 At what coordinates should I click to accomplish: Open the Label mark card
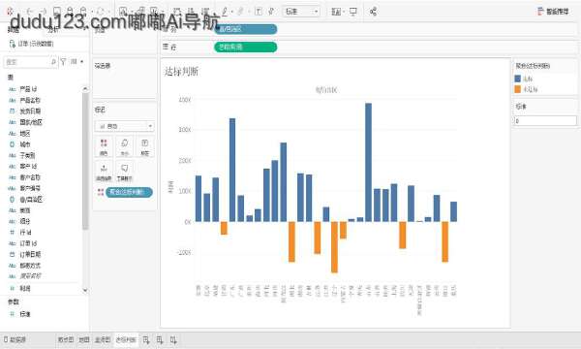pyautogui.click(x=145, y=146)
